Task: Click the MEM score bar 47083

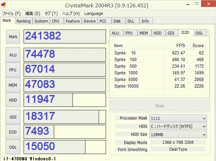Action: click(x=65, y=85)
